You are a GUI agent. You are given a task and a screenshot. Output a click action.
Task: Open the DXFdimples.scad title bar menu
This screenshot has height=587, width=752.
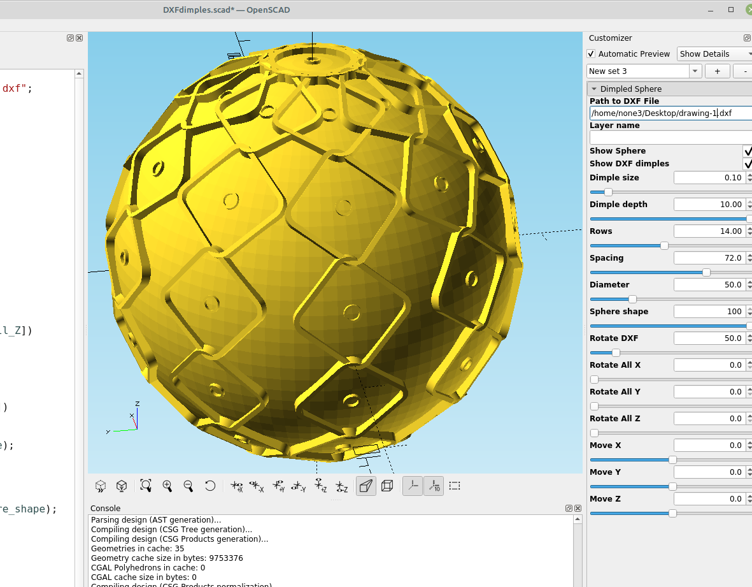coord(226,10)
